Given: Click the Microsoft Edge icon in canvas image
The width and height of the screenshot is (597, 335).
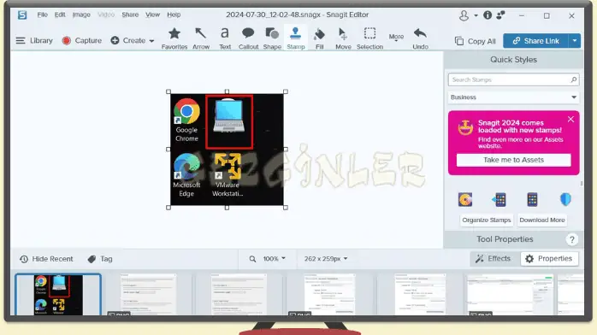Looking at the screenshot, I should (x=186, y=166).
